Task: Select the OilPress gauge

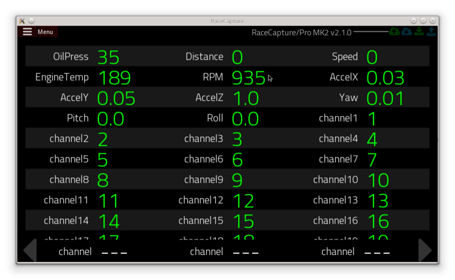Action: point(93,57)
